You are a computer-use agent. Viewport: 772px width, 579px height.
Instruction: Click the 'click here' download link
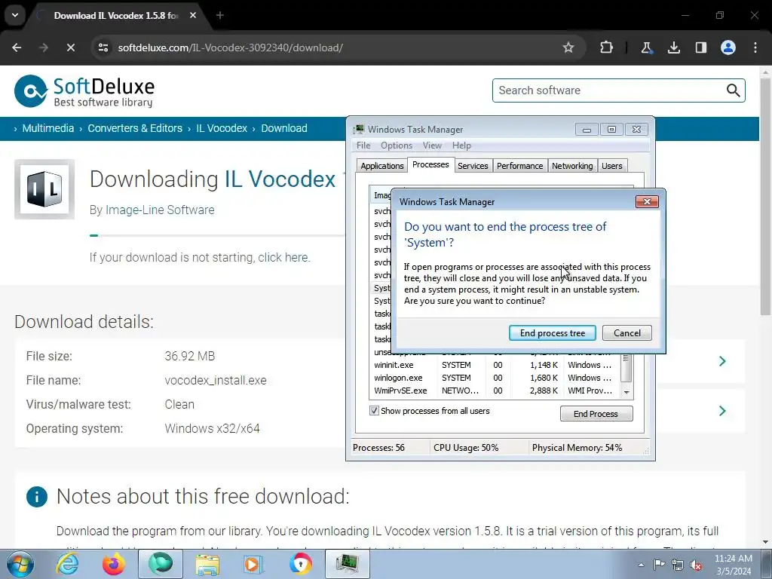click(283, 258)
